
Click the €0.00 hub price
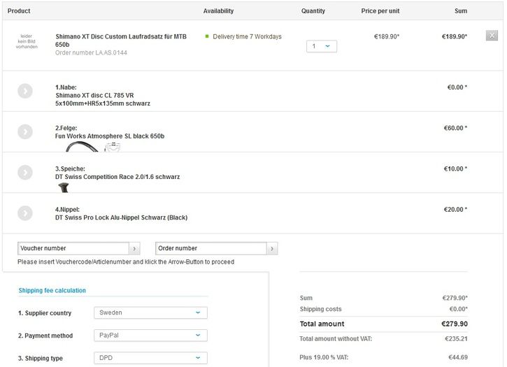pyautogui.click(x=457, y=87)
